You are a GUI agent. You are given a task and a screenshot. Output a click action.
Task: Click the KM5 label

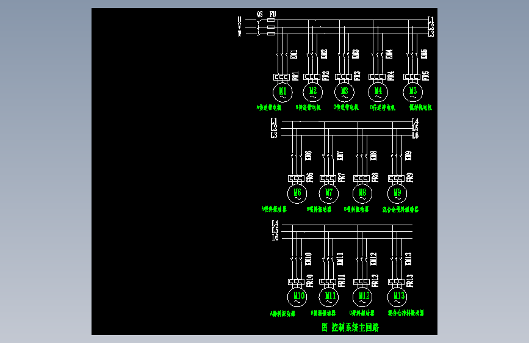(x=425, y=54)
